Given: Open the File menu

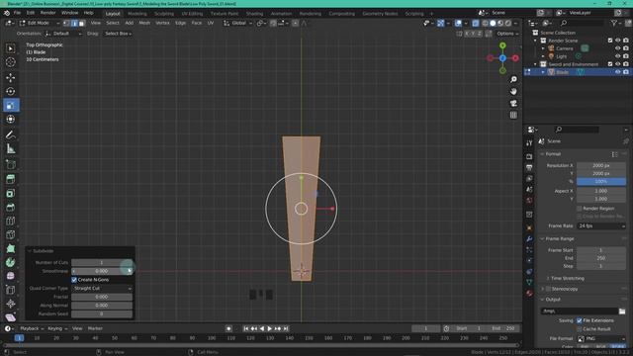Looking at the screenshot, I should (17, 13).
